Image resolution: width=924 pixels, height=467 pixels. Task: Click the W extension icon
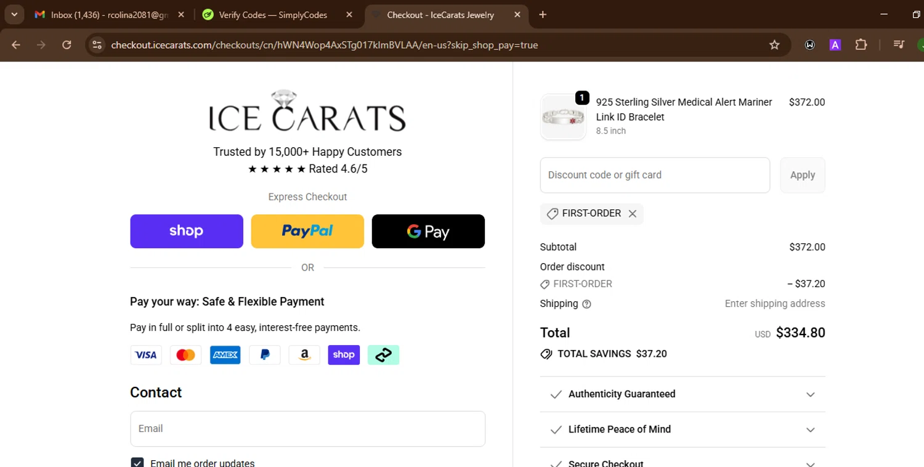pos(810,45)
